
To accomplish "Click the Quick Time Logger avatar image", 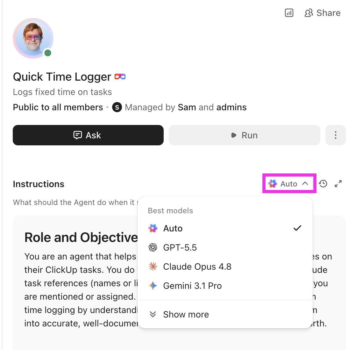I will tap(33, 38).
